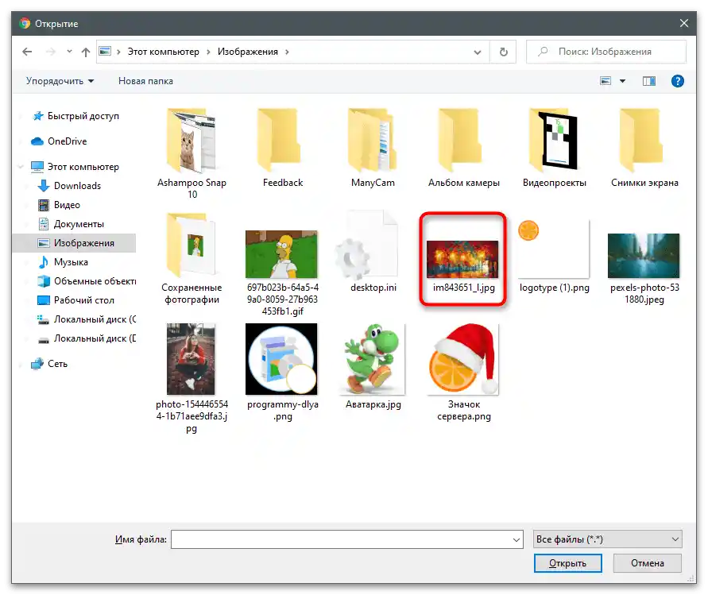Screen dimensions: 708x595
Task: Open first Локальный диск (C in sidebar
Action: tap(87, 319)
